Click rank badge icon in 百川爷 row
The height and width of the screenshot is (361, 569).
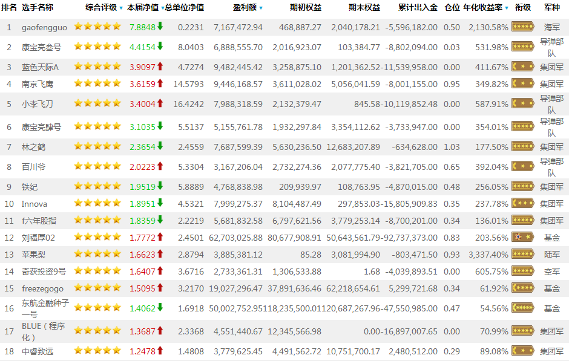click(x=522, y=166)
